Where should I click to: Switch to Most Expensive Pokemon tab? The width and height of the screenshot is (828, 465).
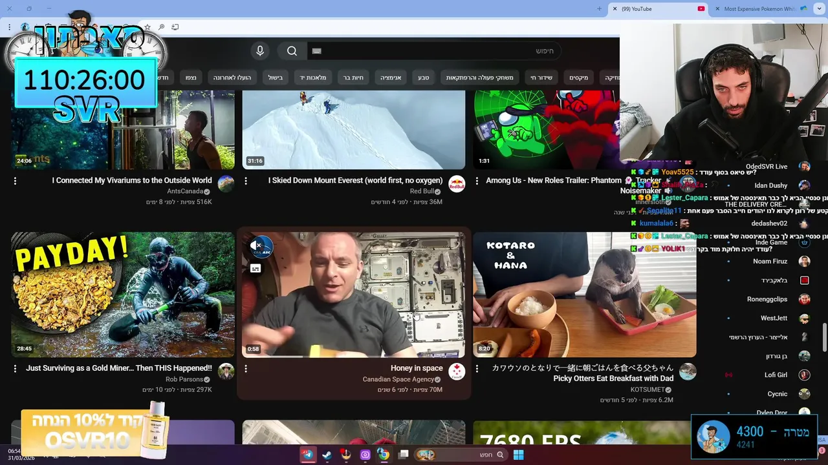click(x=760, y=9)
